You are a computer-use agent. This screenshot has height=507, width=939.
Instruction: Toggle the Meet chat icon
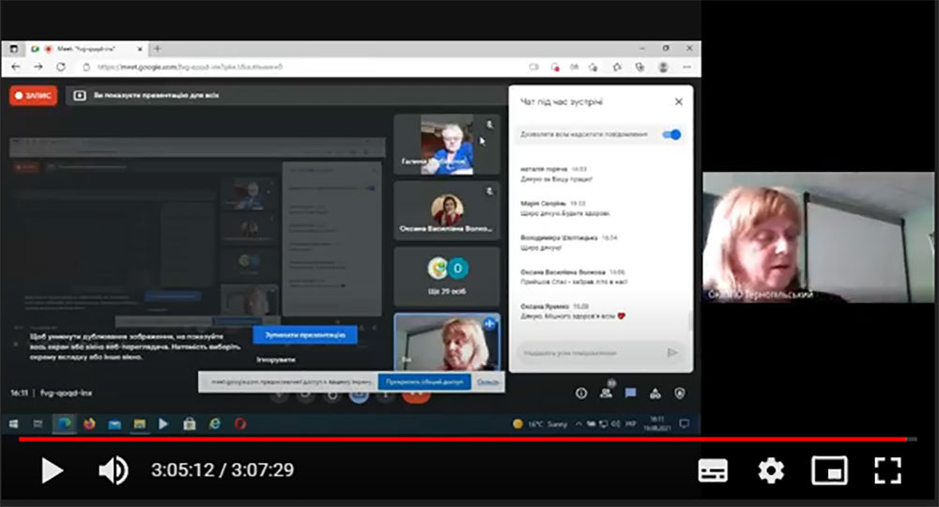point(631,393)
